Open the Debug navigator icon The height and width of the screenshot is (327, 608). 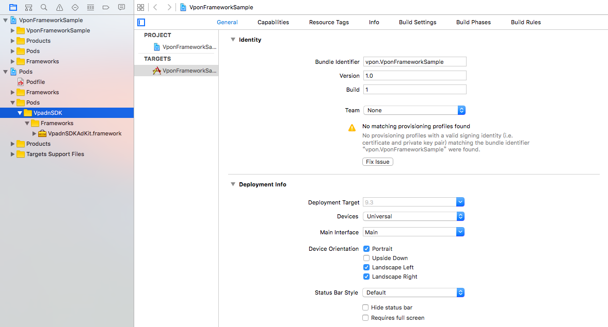tap(90, 7)
